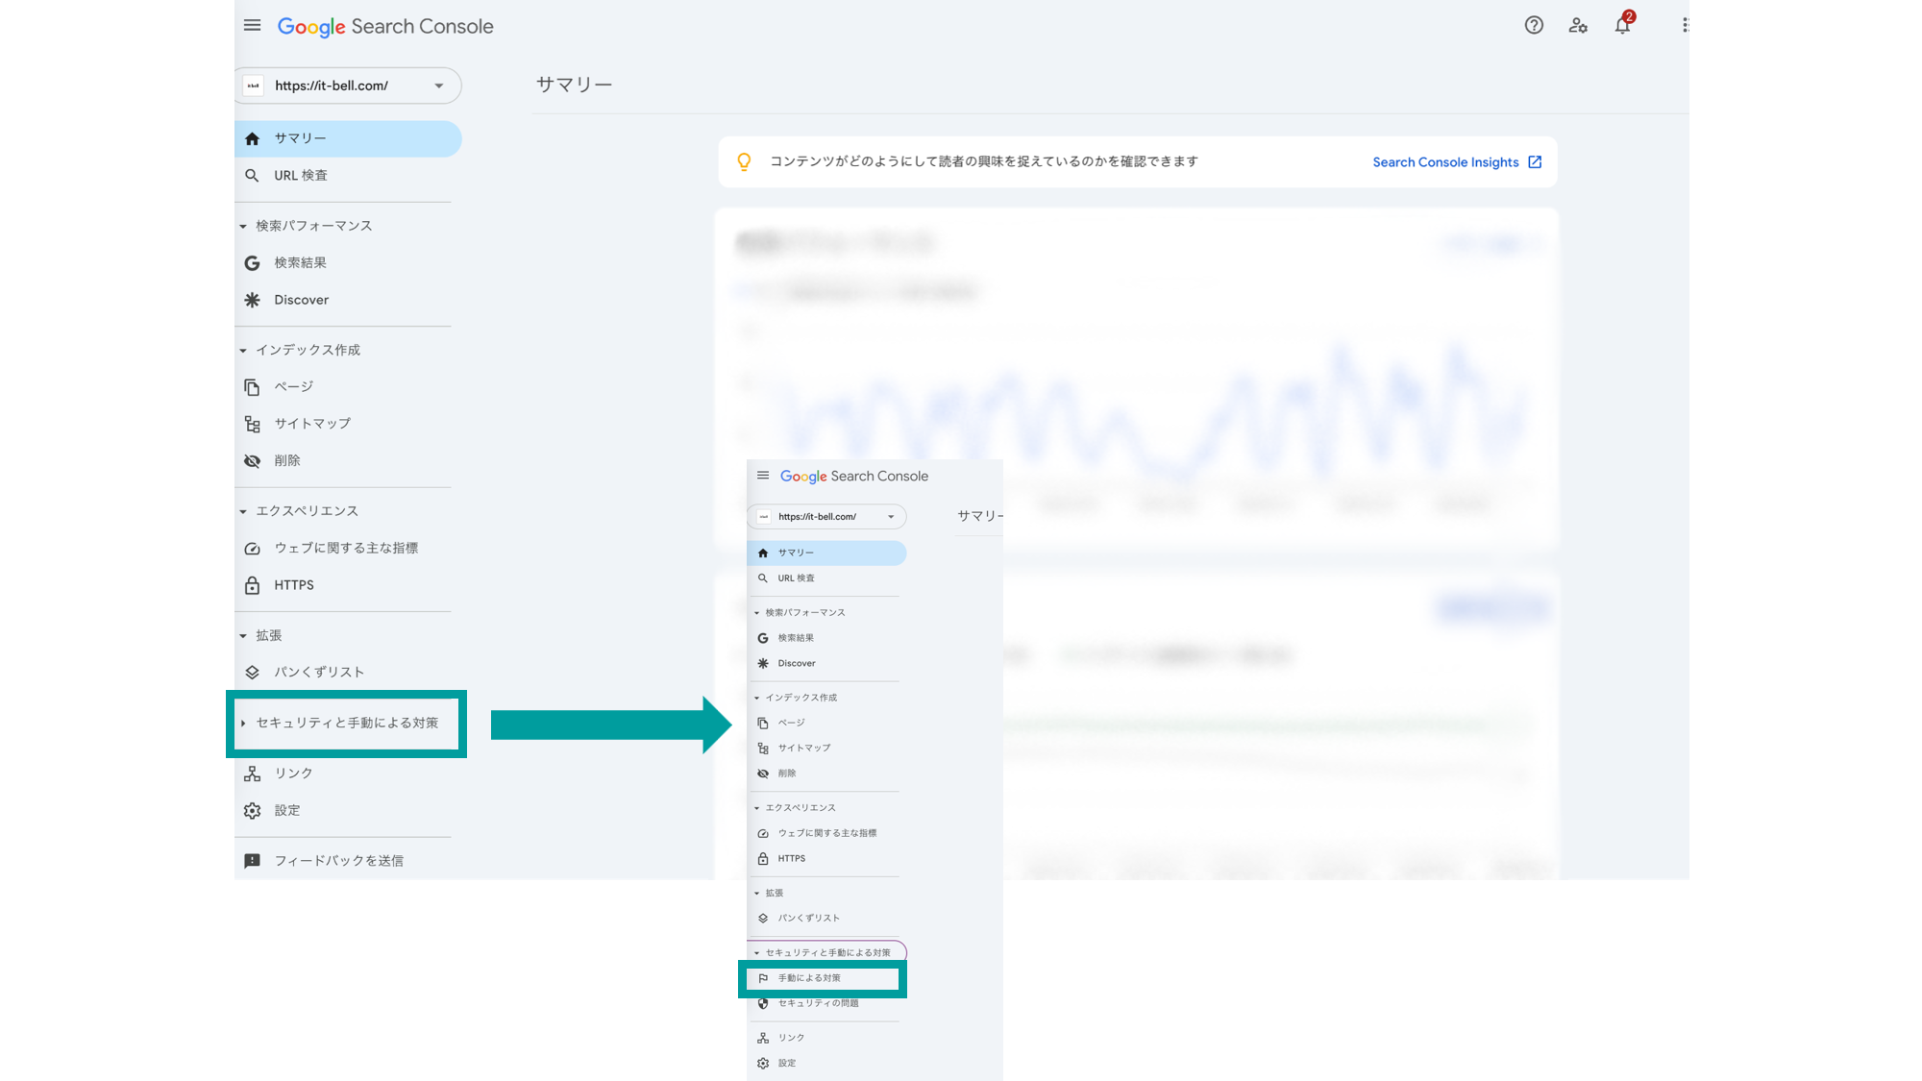
Task: Expand セキュリティと手動による対策 in main sidebar
Action: [x=346, y=723]
